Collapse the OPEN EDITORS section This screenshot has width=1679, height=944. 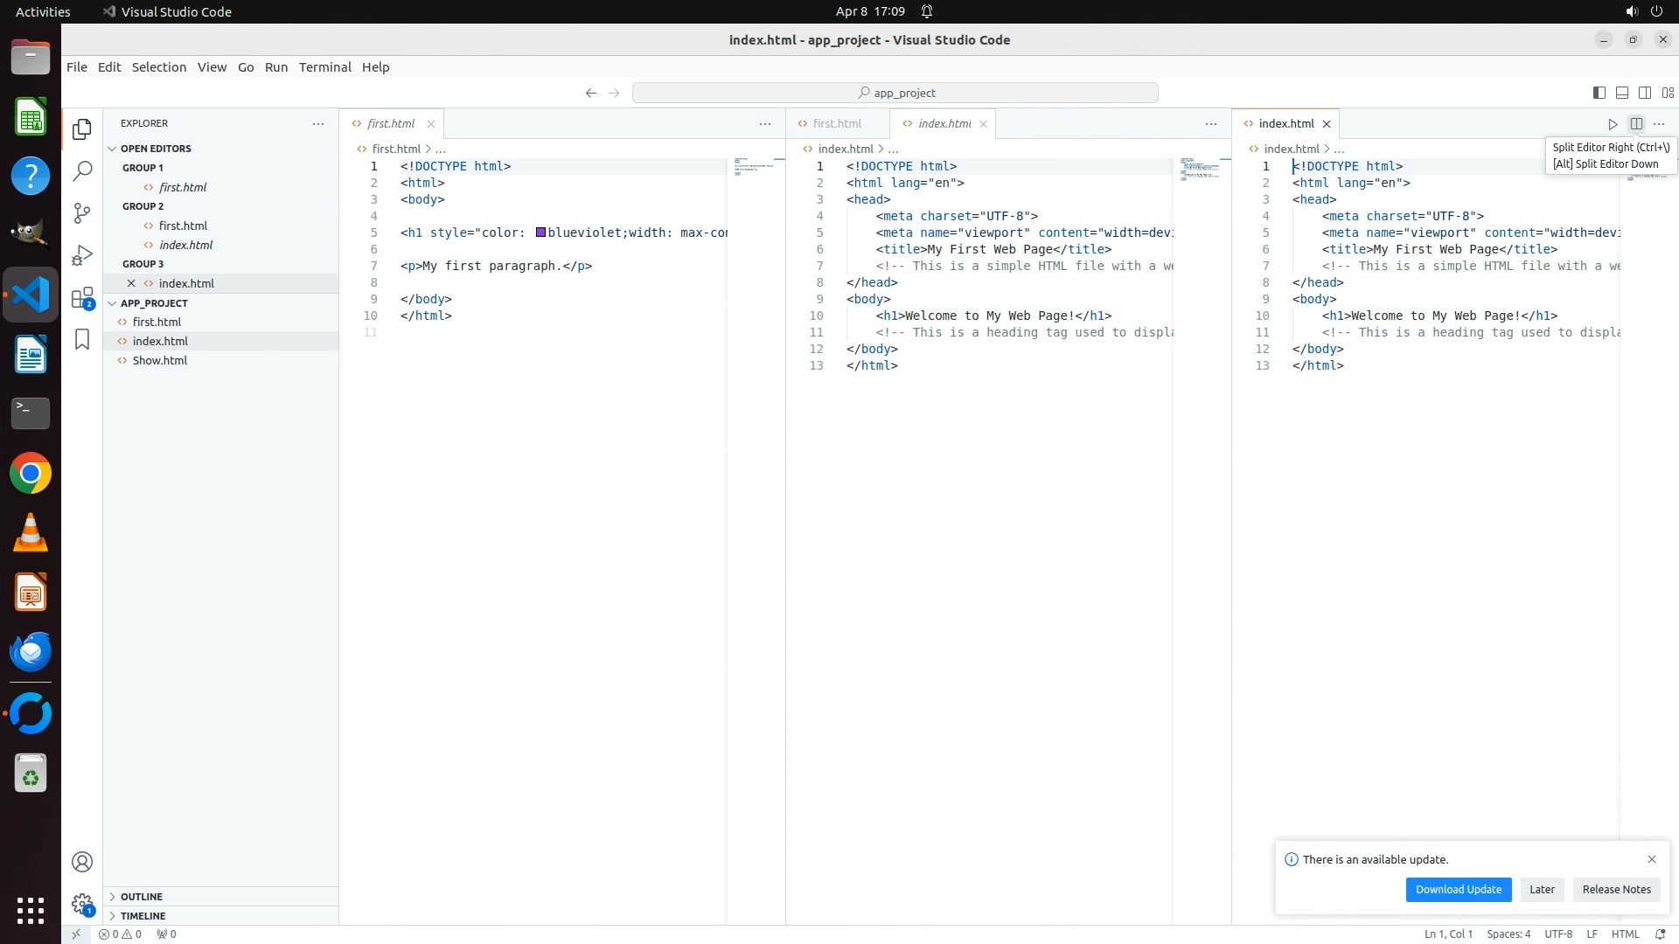pyautogui.click(x=156, y=149)
